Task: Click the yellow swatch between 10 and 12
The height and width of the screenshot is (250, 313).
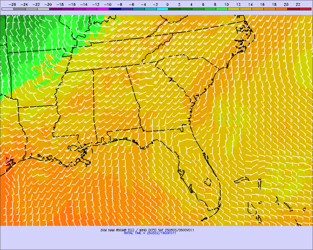Action: tap(234, 9)
